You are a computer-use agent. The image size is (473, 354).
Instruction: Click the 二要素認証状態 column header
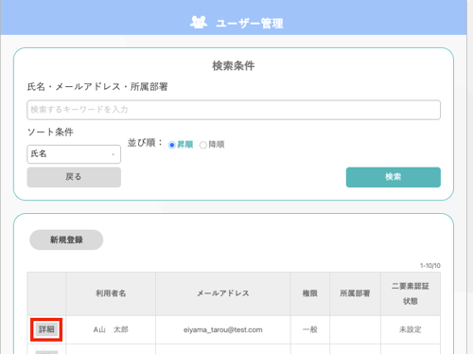point(411,293)
